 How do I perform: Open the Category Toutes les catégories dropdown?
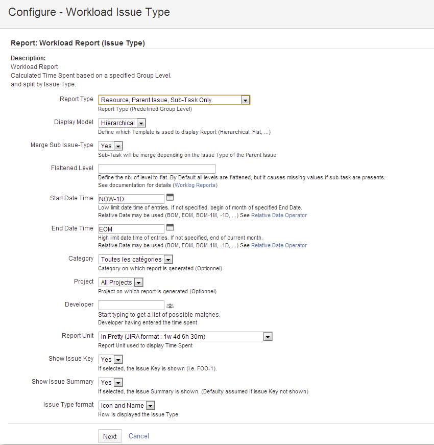[x=136, y=260]
